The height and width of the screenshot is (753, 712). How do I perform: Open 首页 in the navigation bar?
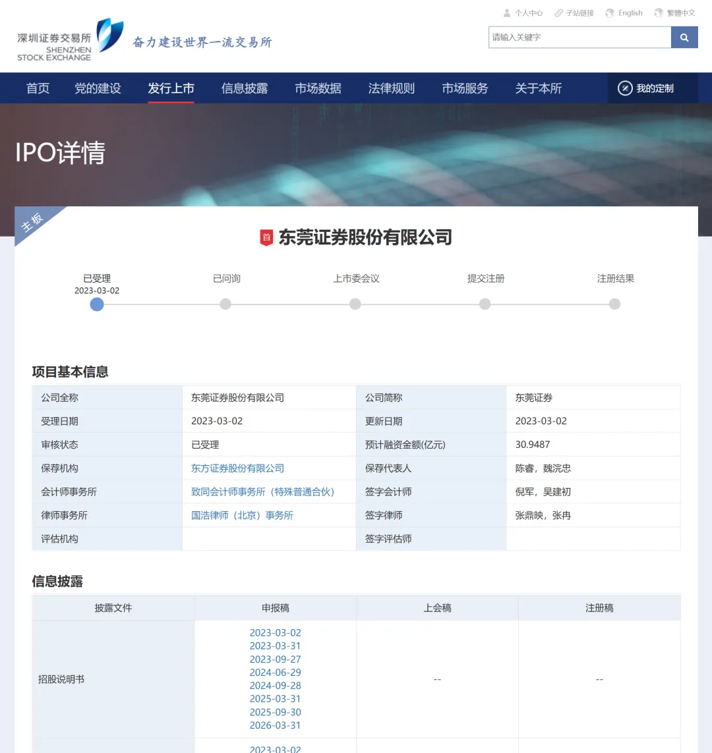pos(38,88)
